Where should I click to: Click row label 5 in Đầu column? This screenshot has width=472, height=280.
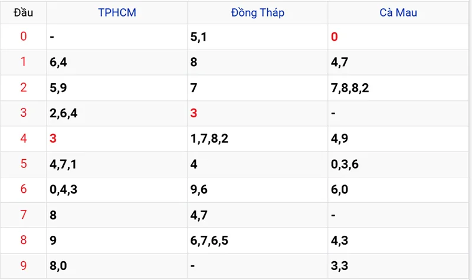coord(24,164)
